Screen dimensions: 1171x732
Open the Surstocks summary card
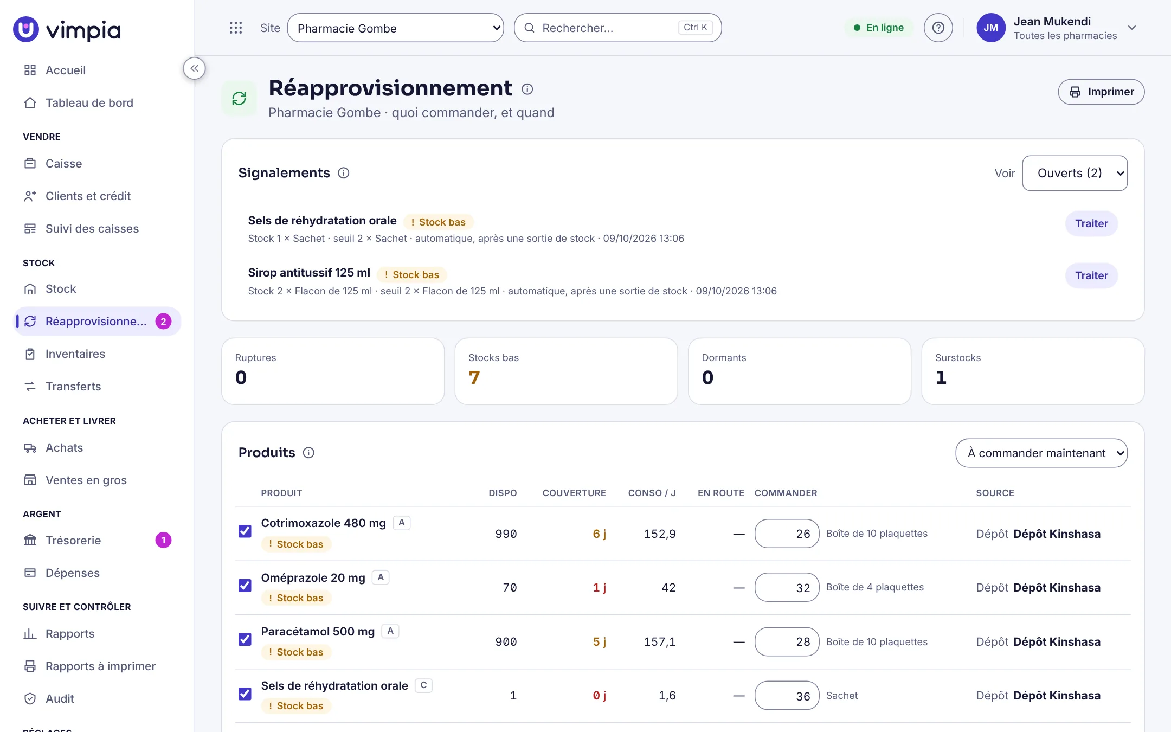point(1033,371)
